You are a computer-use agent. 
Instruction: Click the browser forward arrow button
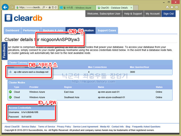coord(12,7)
